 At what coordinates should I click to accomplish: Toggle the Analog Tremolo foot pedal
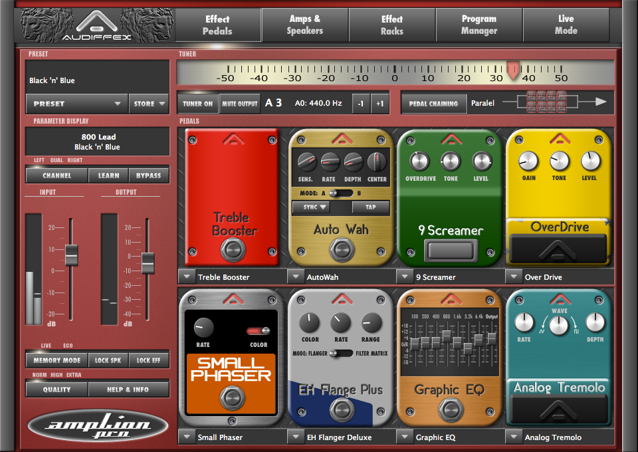pos(558,409)
